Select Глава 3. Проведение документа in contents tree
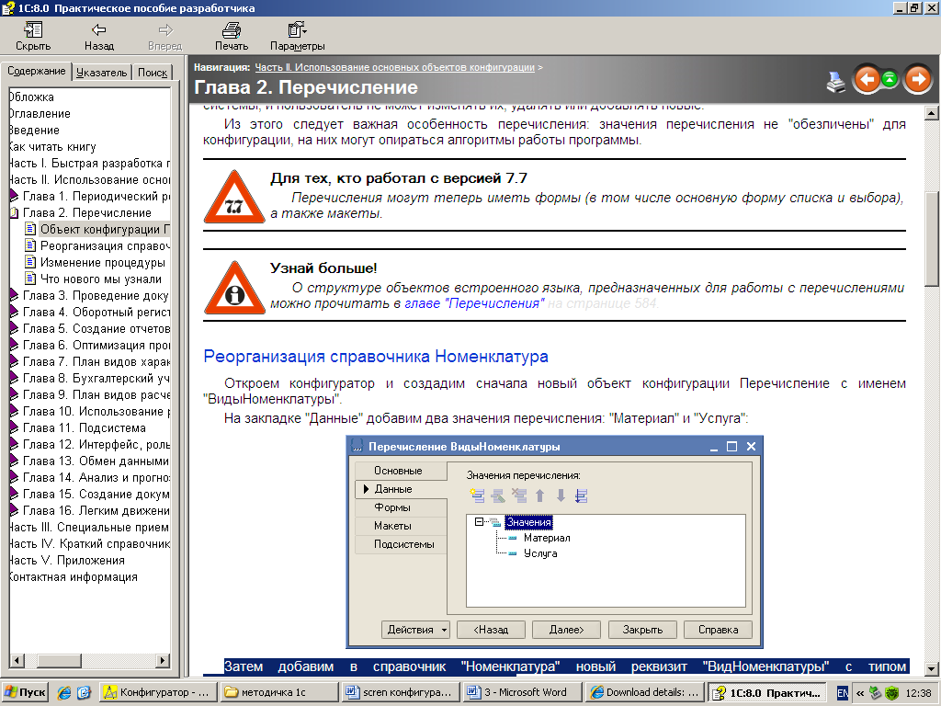The height and width of the screenshot is (706, 941). 96,296
